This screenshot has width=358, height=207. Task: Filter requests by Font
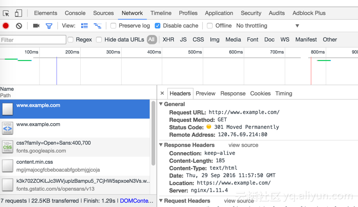coord(253,40)
